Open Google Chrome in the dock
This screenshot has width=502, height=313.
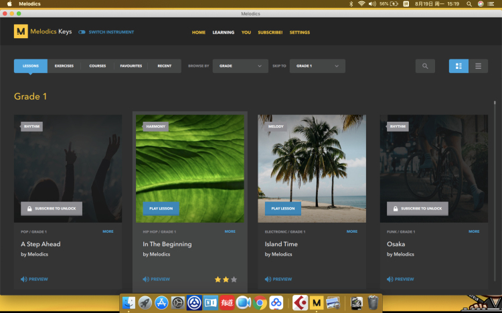click(x=260, y=303)
